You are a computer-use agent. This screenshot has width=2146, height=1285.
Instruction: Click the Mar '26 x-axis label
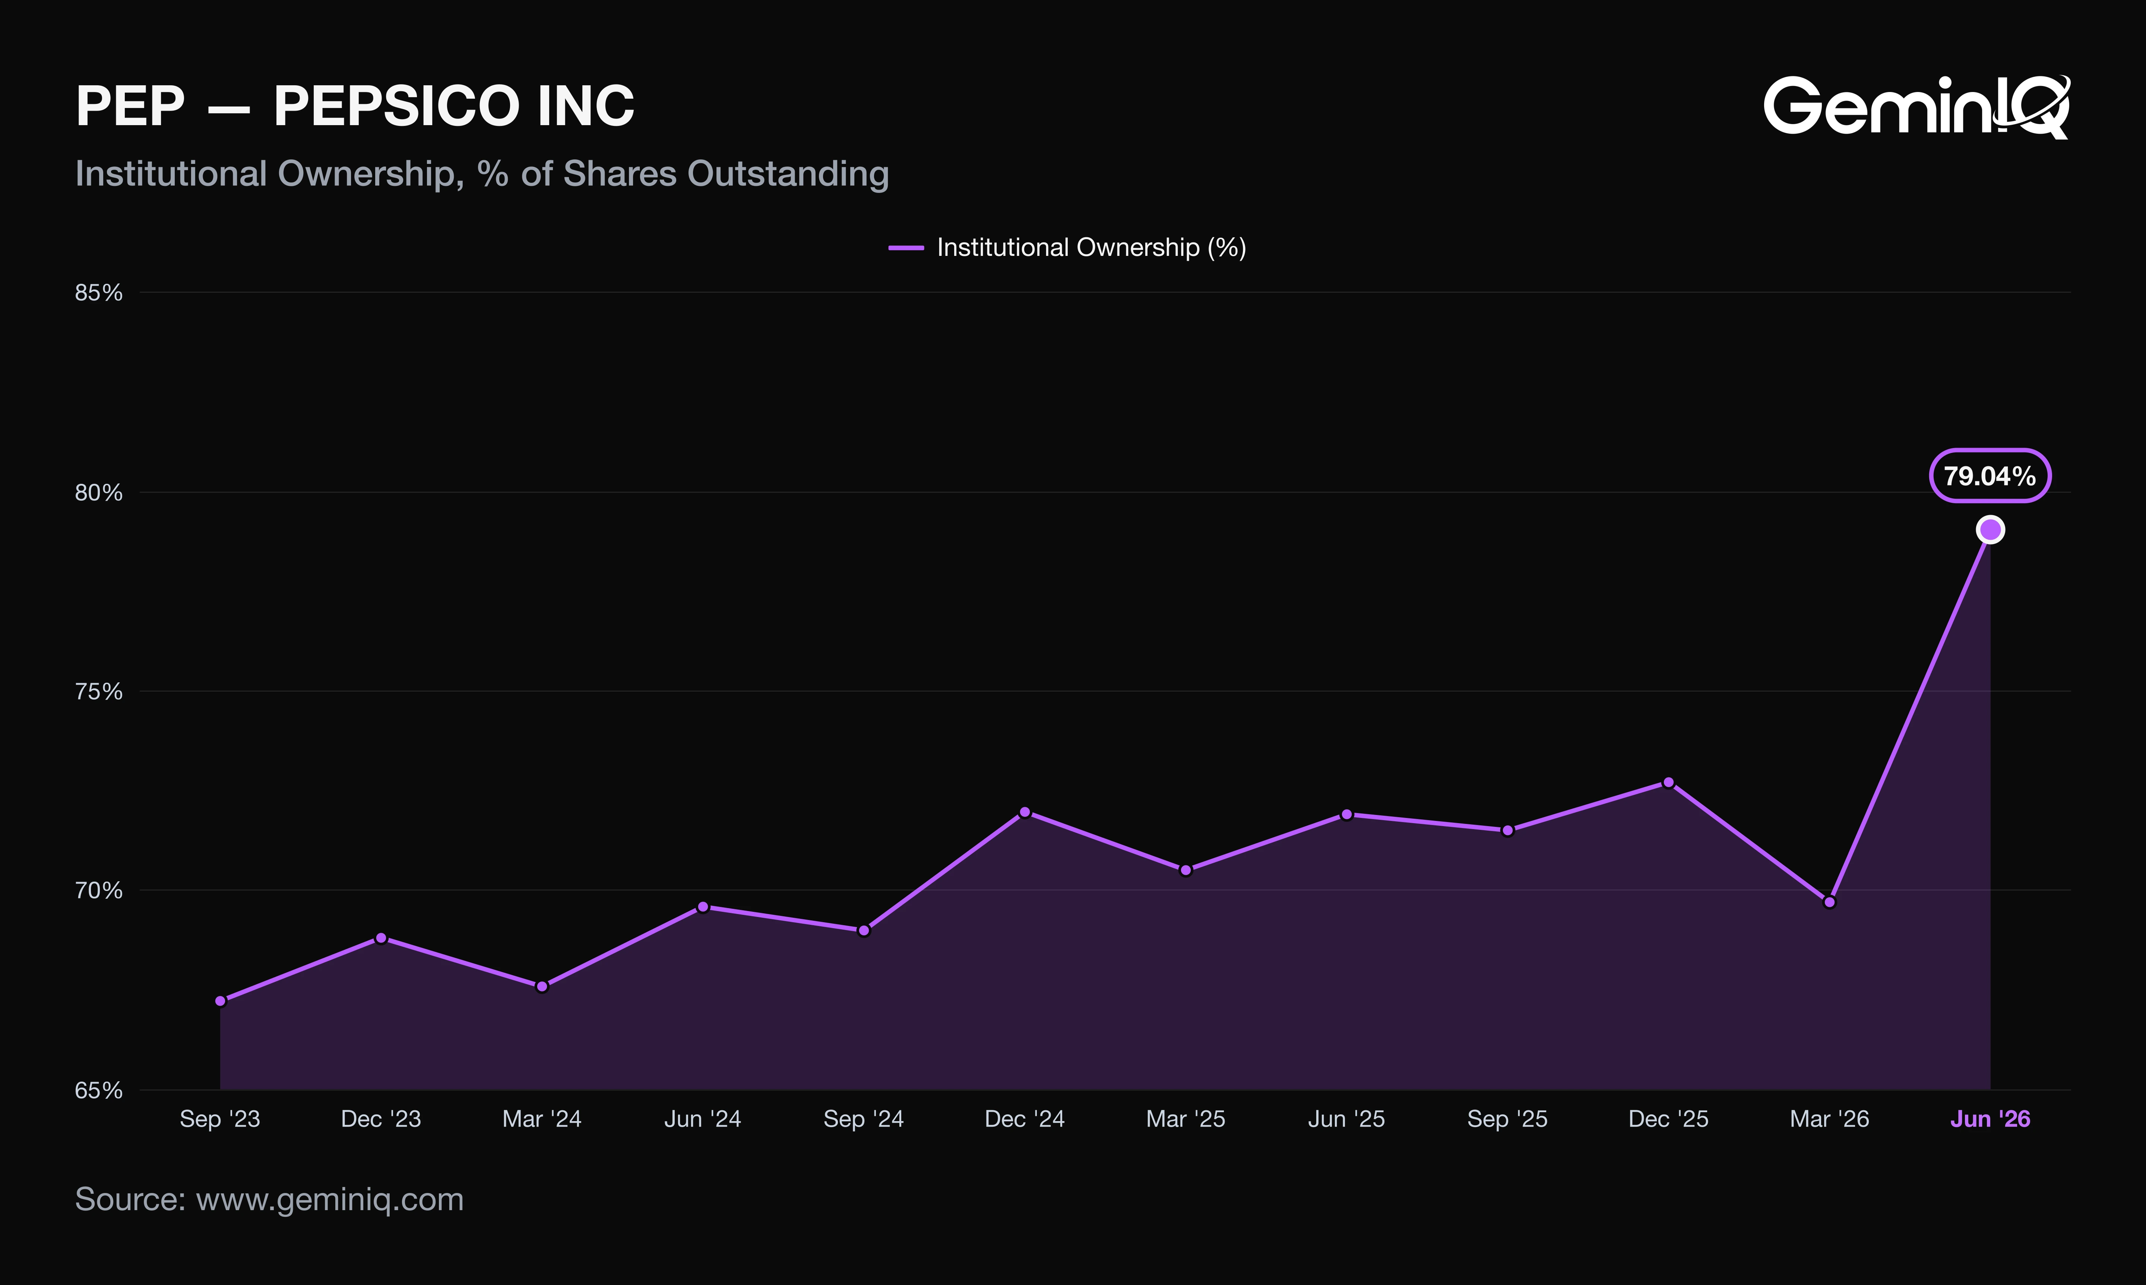(1829, 1119)
